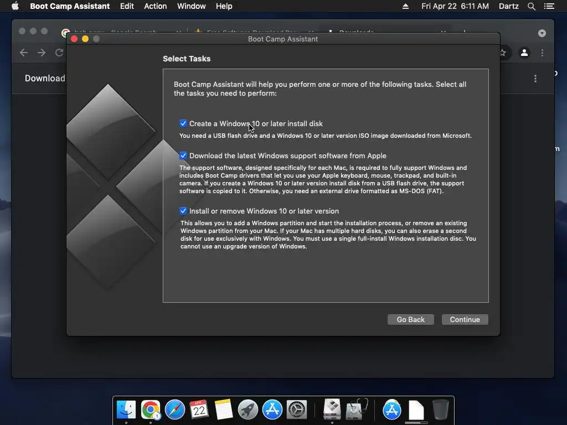Open the Help menu

224,6
